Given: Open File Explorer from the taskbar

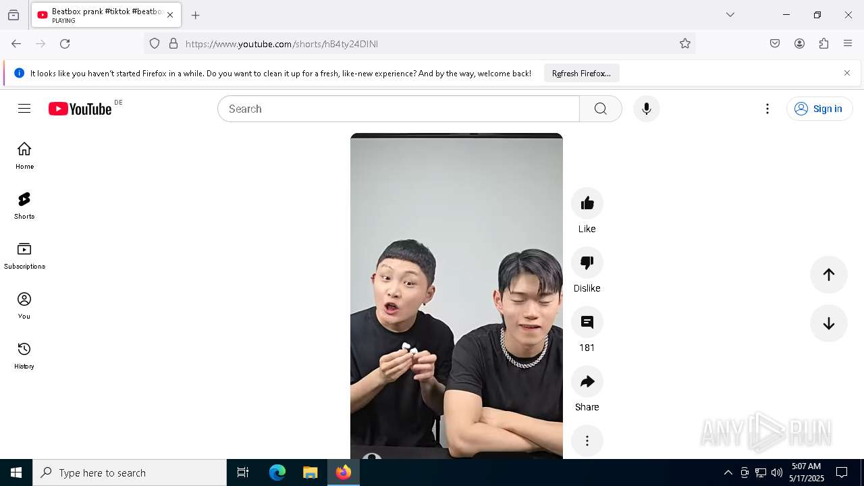Looking at the screenshot, I should tap(310, 473).
